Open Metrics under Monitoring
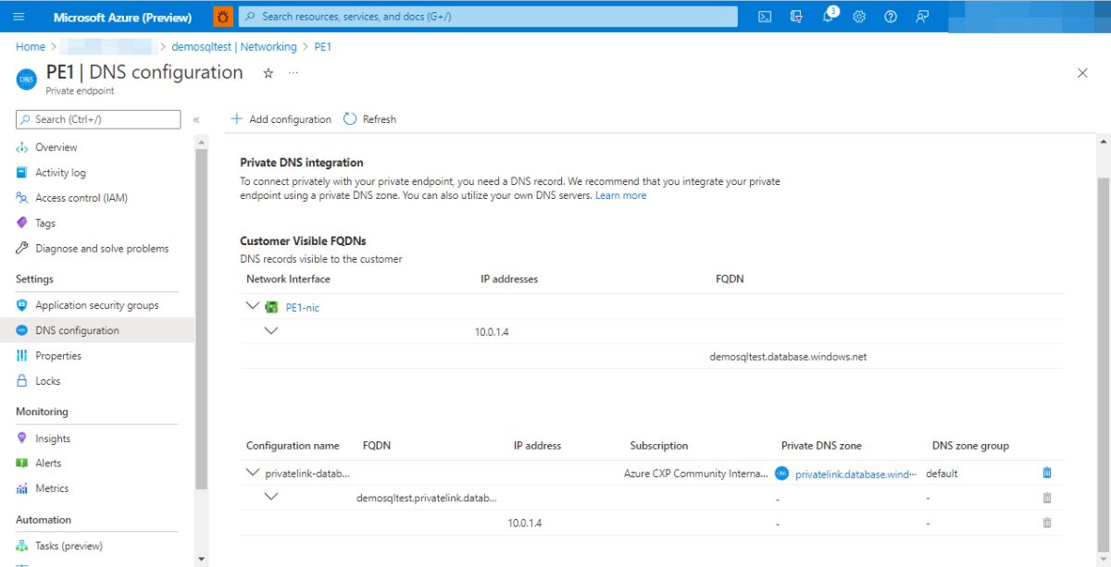Screen dimensions: 1111x567 52,487
